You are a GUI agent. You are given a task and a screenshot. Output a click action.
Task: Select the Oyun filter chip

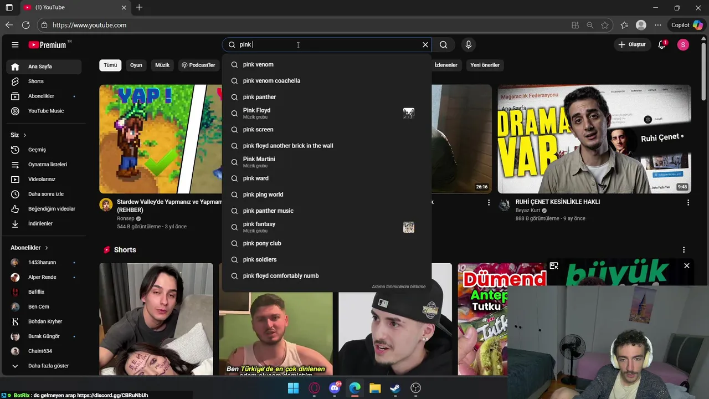(x=136, y=65)
